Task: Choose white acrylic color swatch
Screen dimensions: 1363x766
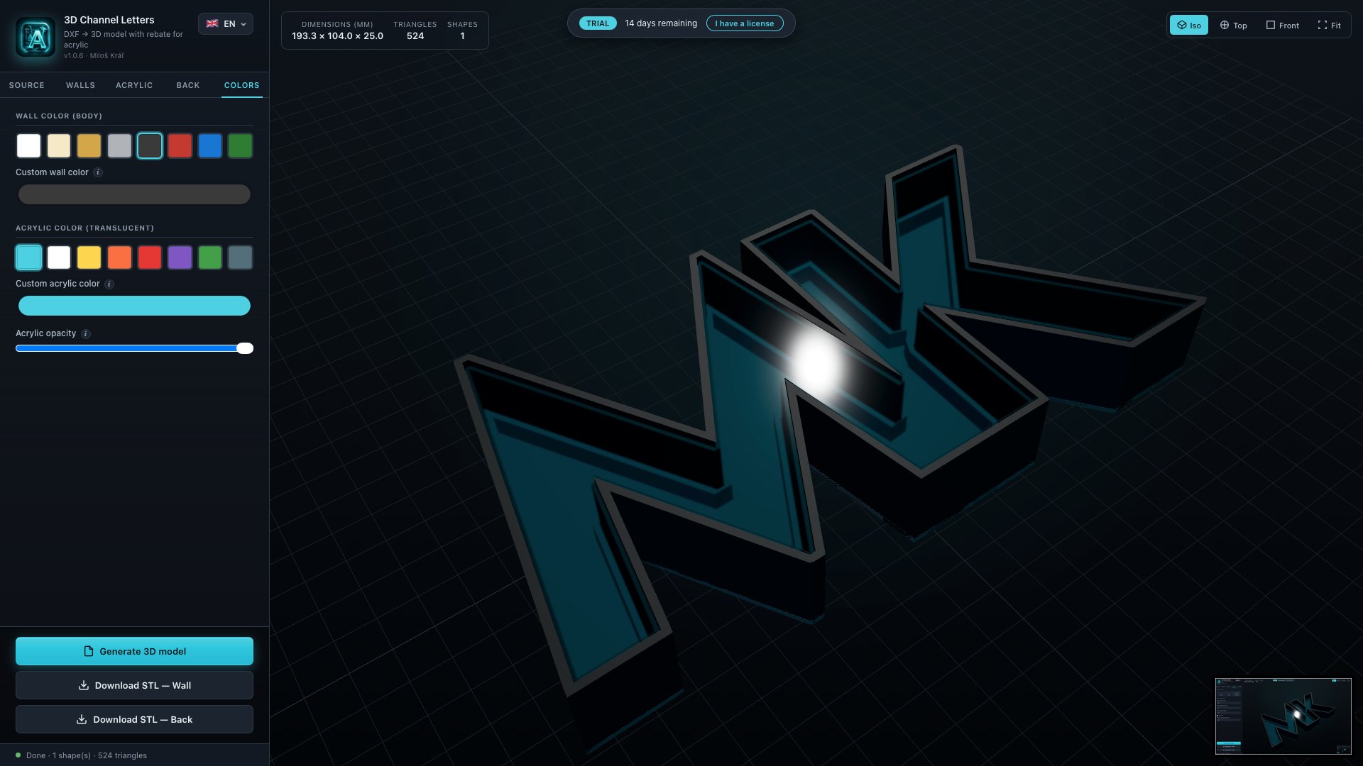Action: [x=59, y=257]
